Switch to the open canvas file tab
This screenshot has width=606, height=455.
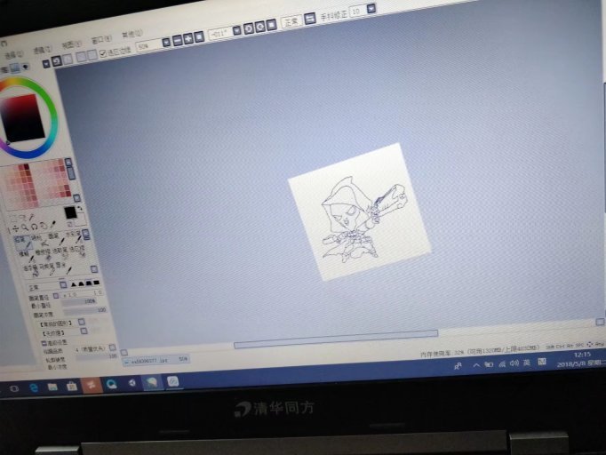[x=155, y=360]
